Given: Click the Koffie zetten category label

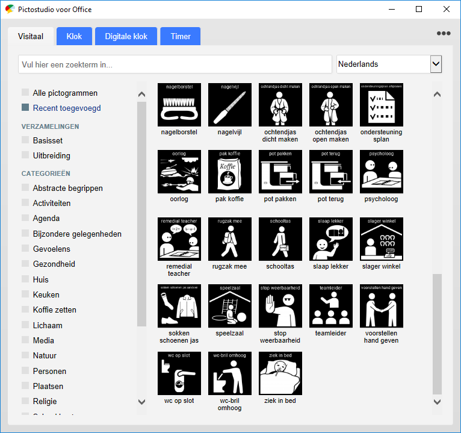Looking at the screenshot, I should 55,310.
